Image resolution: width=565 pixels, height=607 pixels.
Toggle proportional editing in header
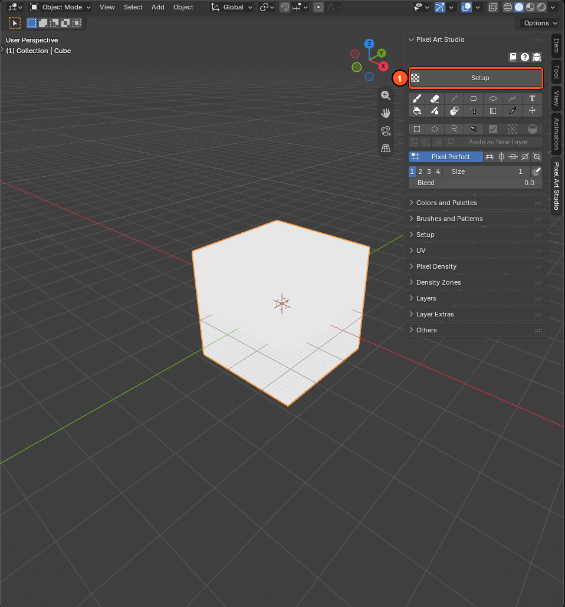click(318, 7)
